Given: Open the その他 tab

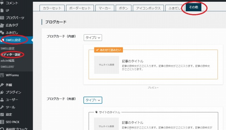Looking at the screenshot, I should (194, 7).
